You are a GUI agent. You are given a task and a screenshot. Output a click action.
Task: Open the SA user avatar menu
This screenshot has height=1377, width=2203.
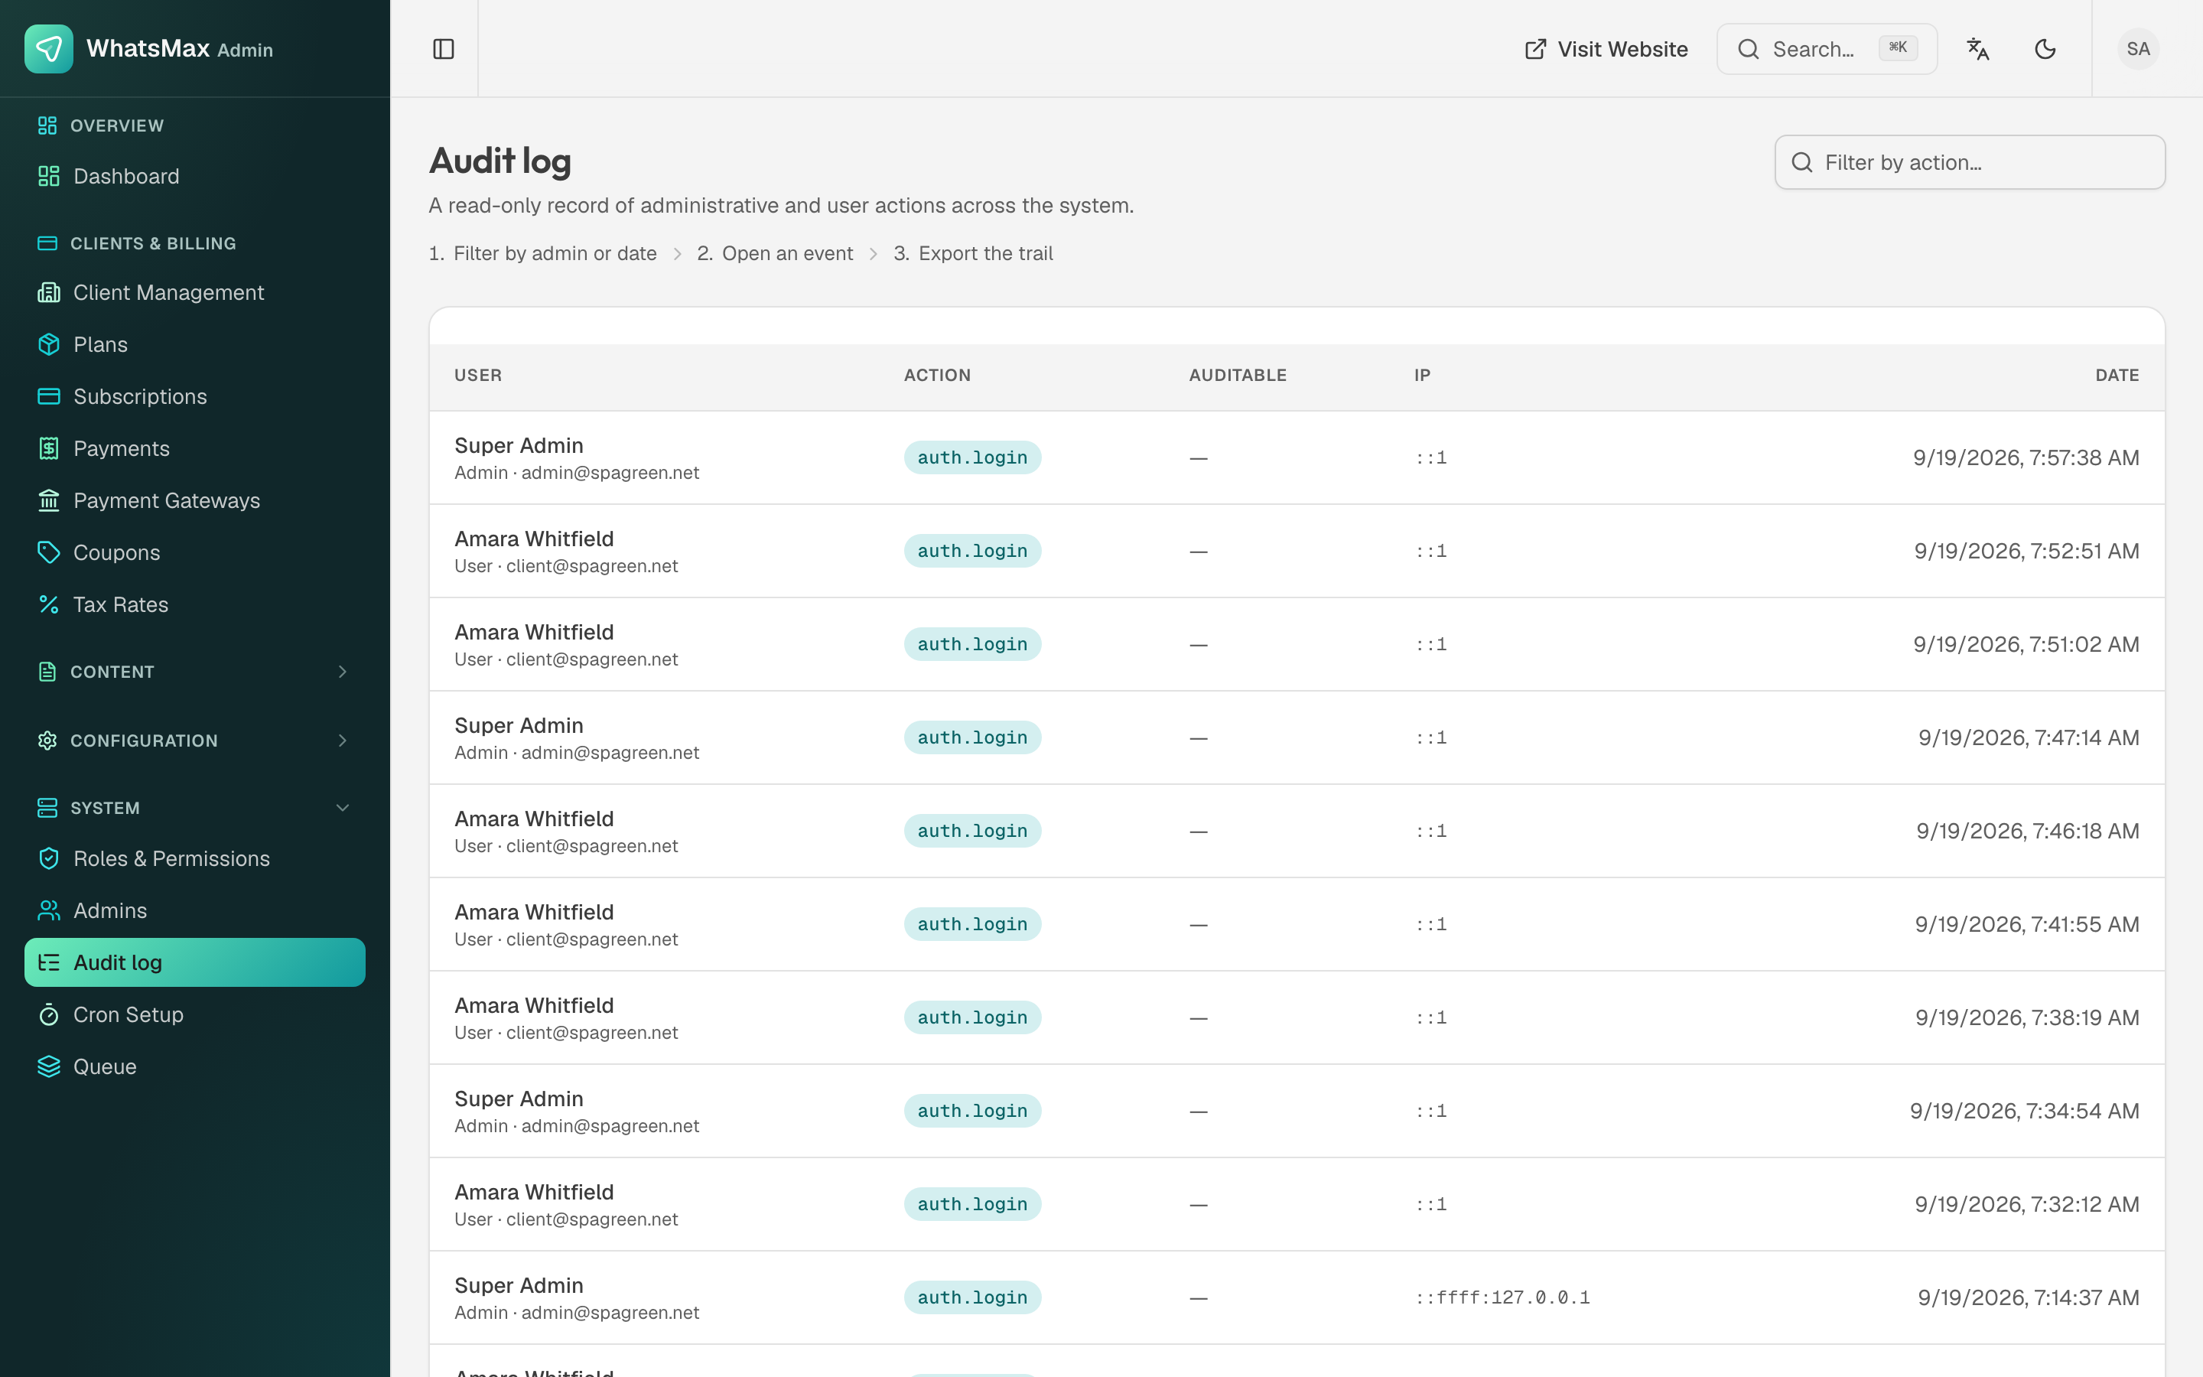[2139, 49]
